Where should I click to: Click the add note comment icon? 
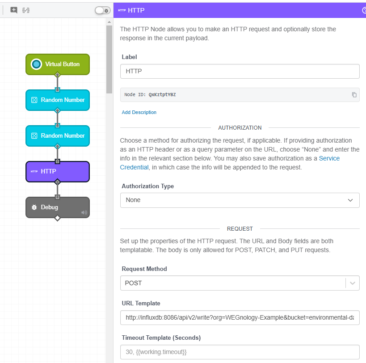tap(14, 10)
